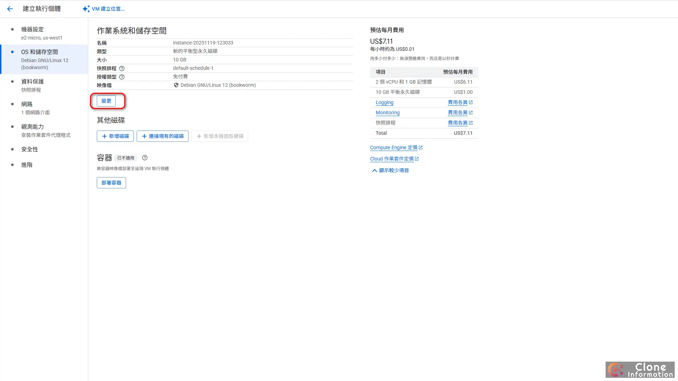The width and height of the screenshot is (678, 381).
Task: Click the VM 建立位置 sparkle icon
Action: tap(86, 9)
